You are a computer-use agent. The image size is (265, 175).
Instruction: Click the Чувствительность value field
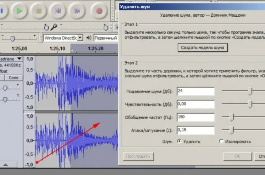(x=196, y=104)
